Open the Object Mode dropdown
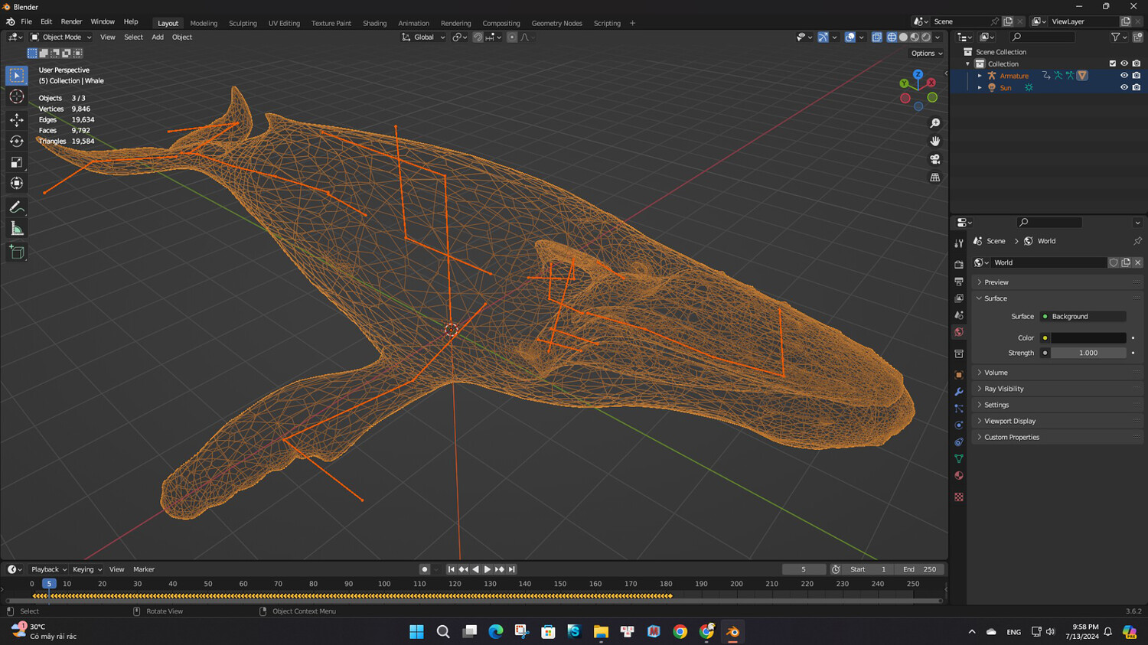This screenshot has width=1148, height=645. pyautogui.click(x=61, y=37)
